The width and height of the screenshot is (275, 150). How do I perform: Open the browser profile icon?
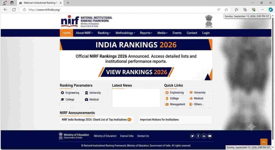click(4, 3)
